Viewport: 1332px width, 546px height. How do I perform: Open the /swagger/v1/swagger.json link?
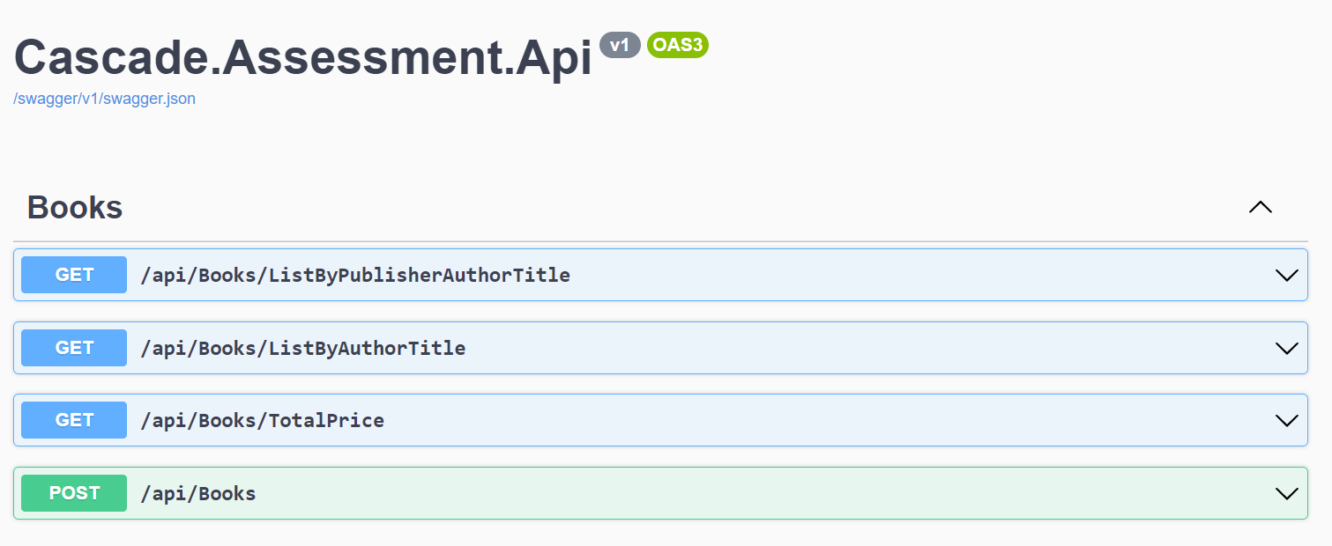[104, 99]
